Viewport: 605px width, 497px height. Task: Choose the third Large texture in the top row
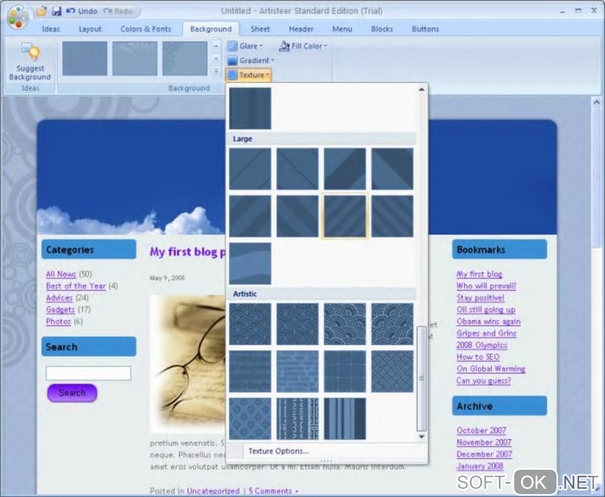coord(345,169)
